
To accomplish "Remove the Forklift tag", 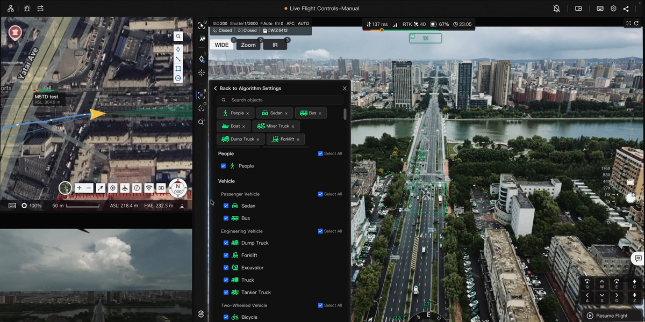I will (x=298, y=139).
